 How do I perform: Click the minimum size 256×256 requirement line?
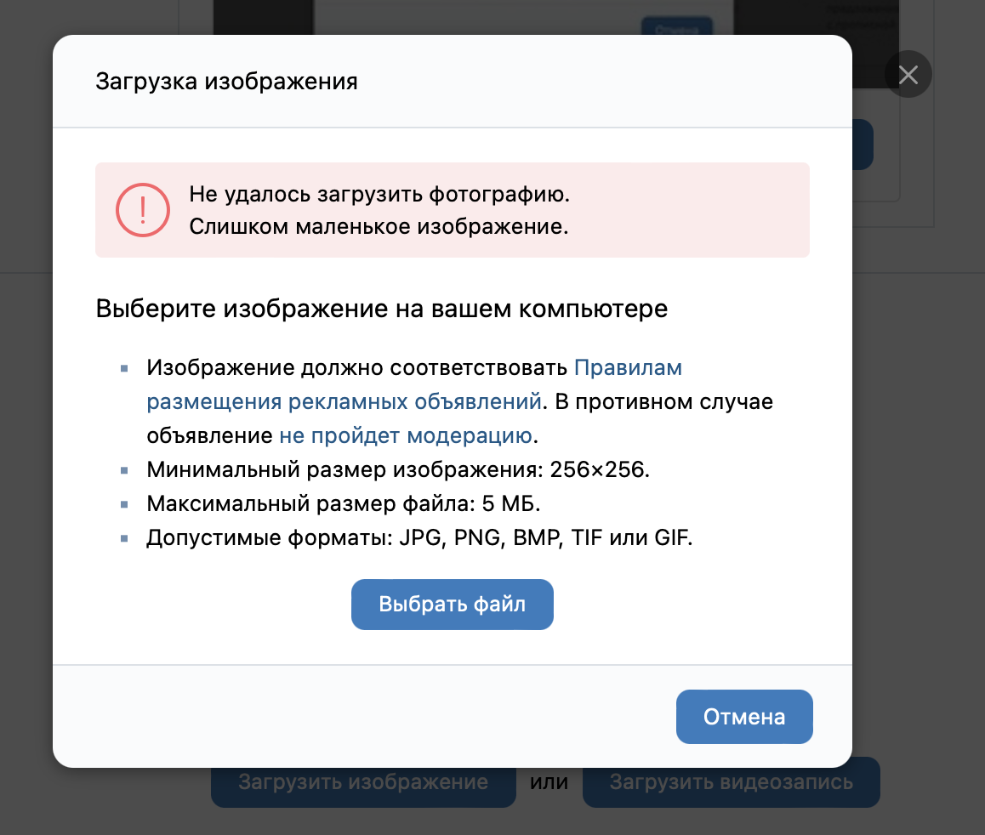click(398, 469)
